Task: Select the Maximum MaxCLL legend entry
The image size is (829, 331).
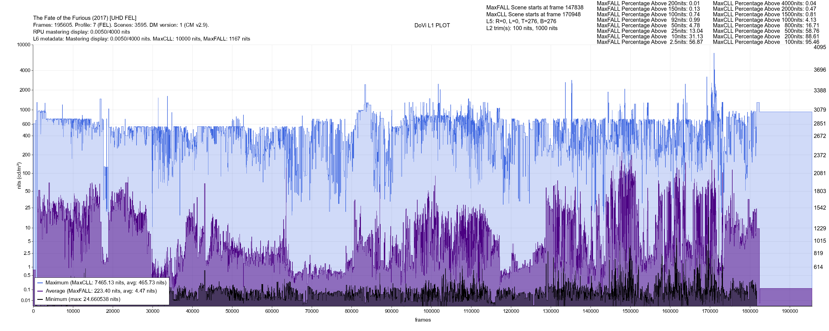Action: [106, 283]
